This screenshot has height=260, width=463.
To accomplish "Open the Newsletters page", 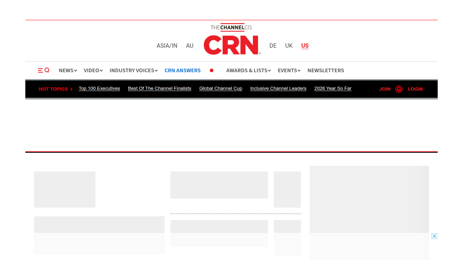I will (x=326, y=70).
